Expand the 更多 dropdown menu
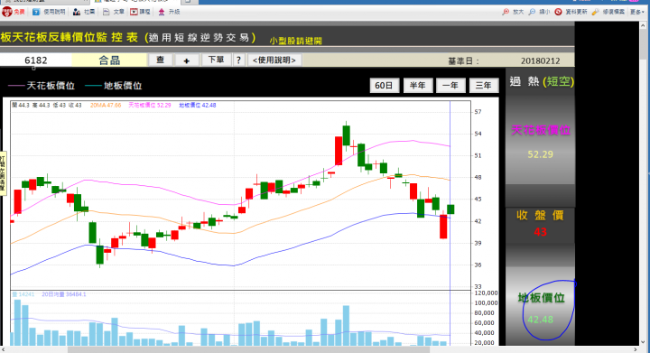Screen dimensions: 650x353 (636, 12)
